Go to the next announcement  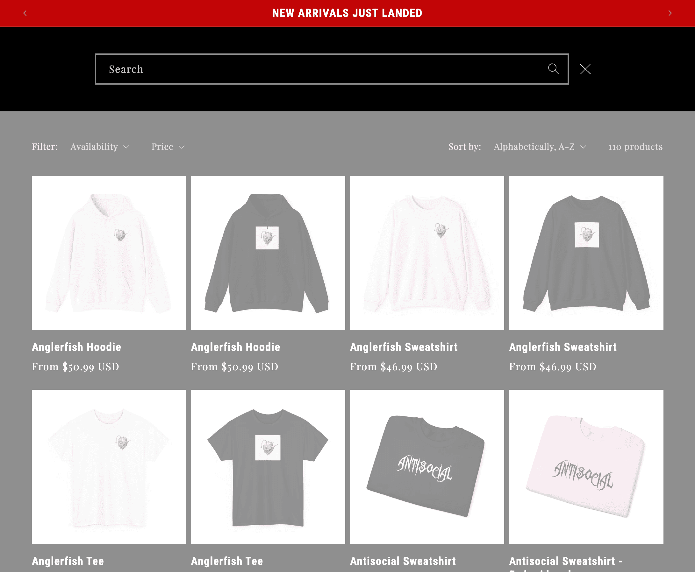click(670, 13)
